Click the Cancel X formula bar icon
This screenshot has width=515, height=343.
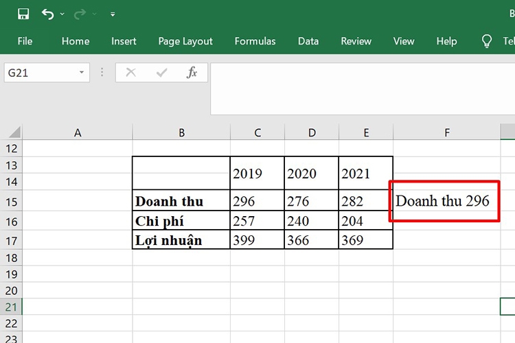130,72
